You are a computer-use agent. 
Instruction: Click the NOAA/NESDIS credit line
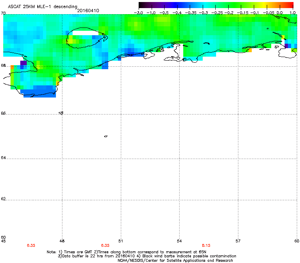(175, 261)
